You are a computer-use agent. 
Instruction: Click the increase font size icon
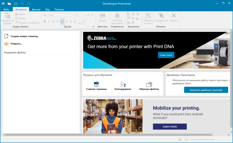click(x=88, y=15)
